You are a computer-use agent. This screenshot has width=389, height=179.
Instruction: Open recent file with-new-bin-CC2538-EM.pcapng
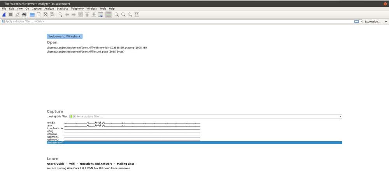[x=97, y=47]
